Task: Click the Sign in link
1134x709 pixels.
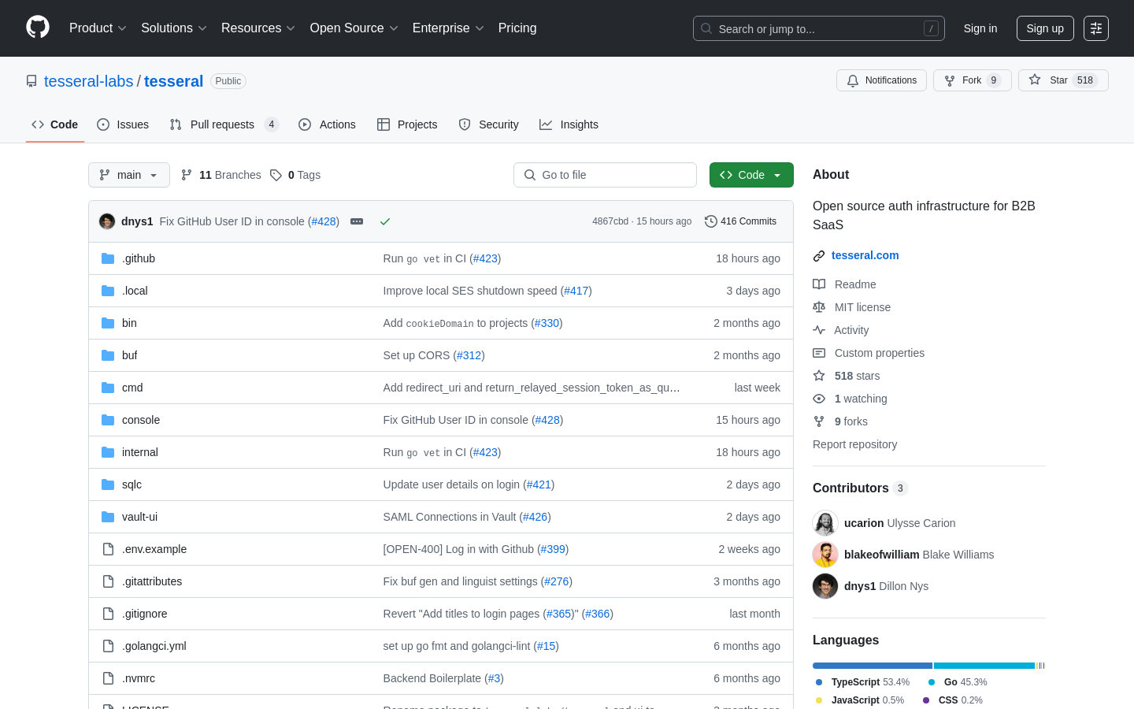Action: pyautogui.click(x=980, y=28)
